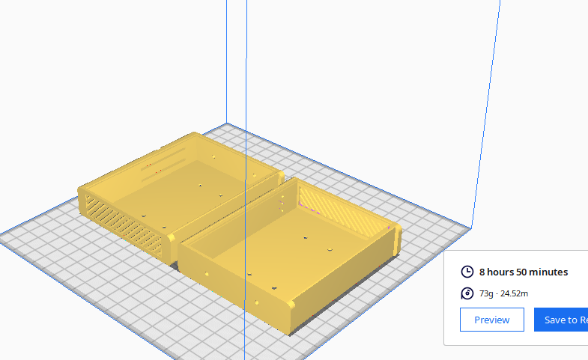Select the '73g · 24.52m' material text

(503, 293)
